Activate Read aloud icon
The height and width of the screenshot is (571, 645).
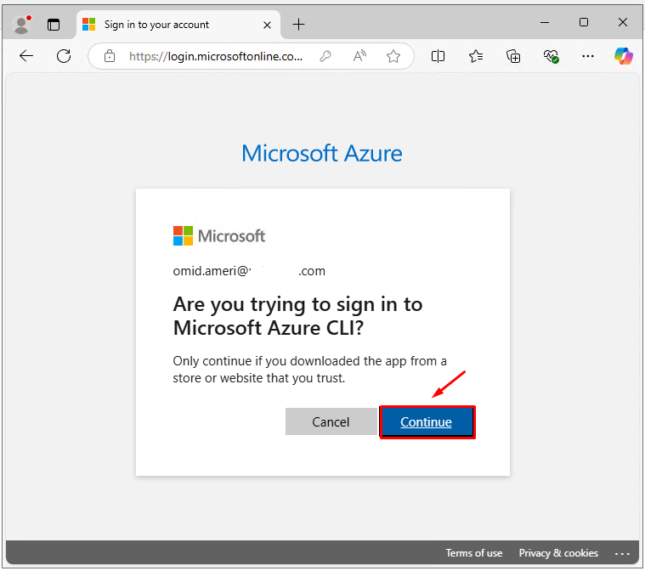point(359,56)
